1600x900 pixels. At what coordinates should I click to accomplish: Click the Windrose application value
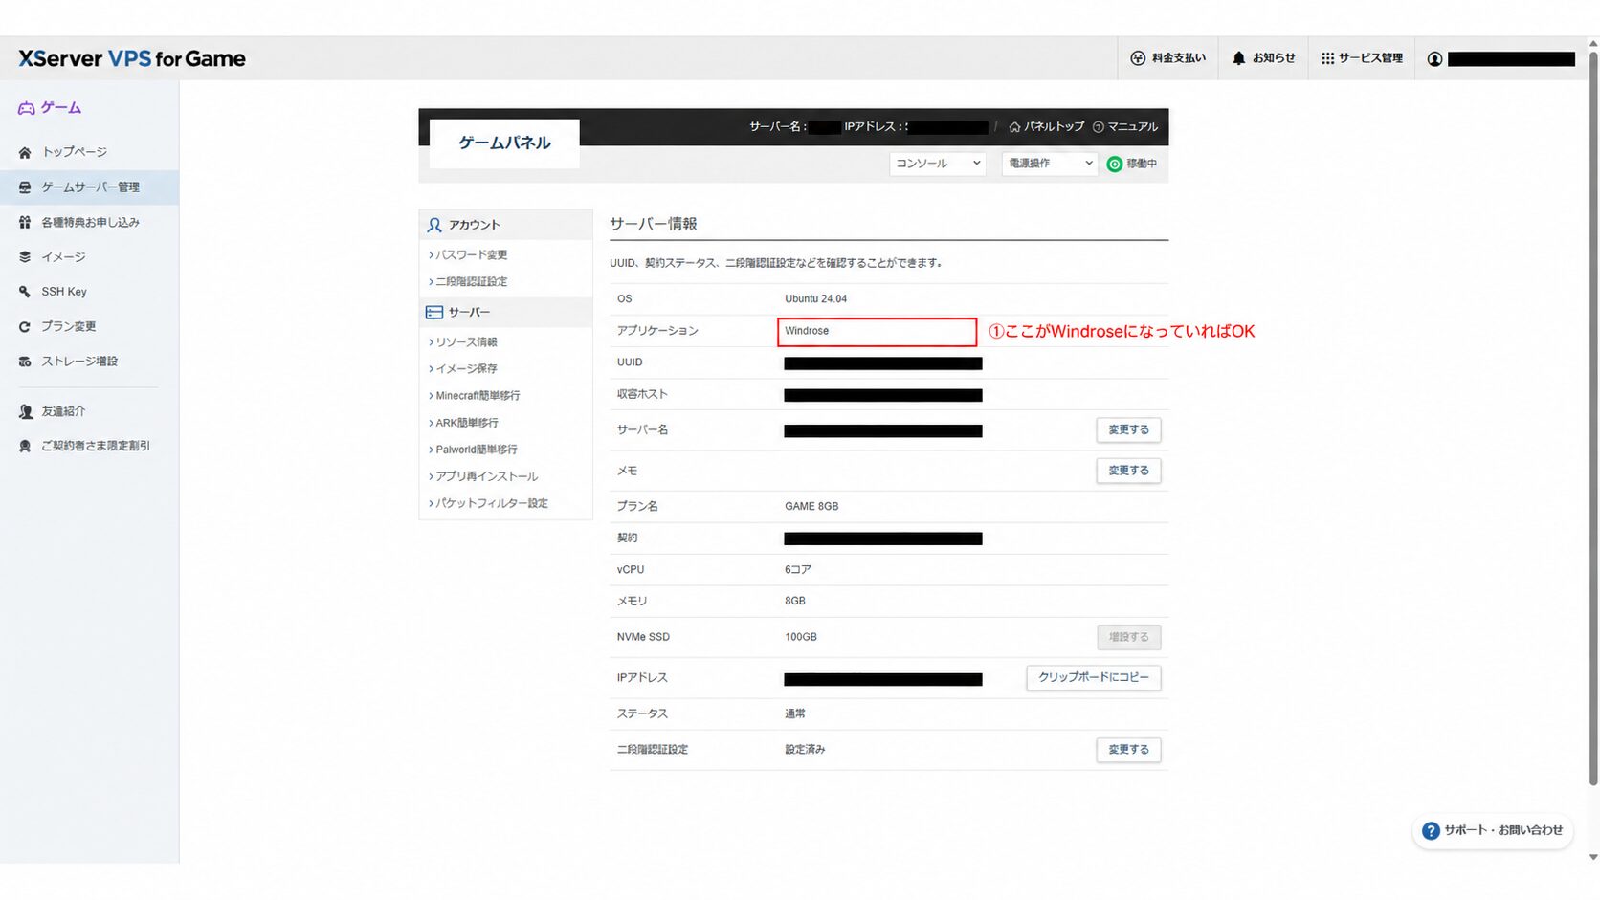807,331
